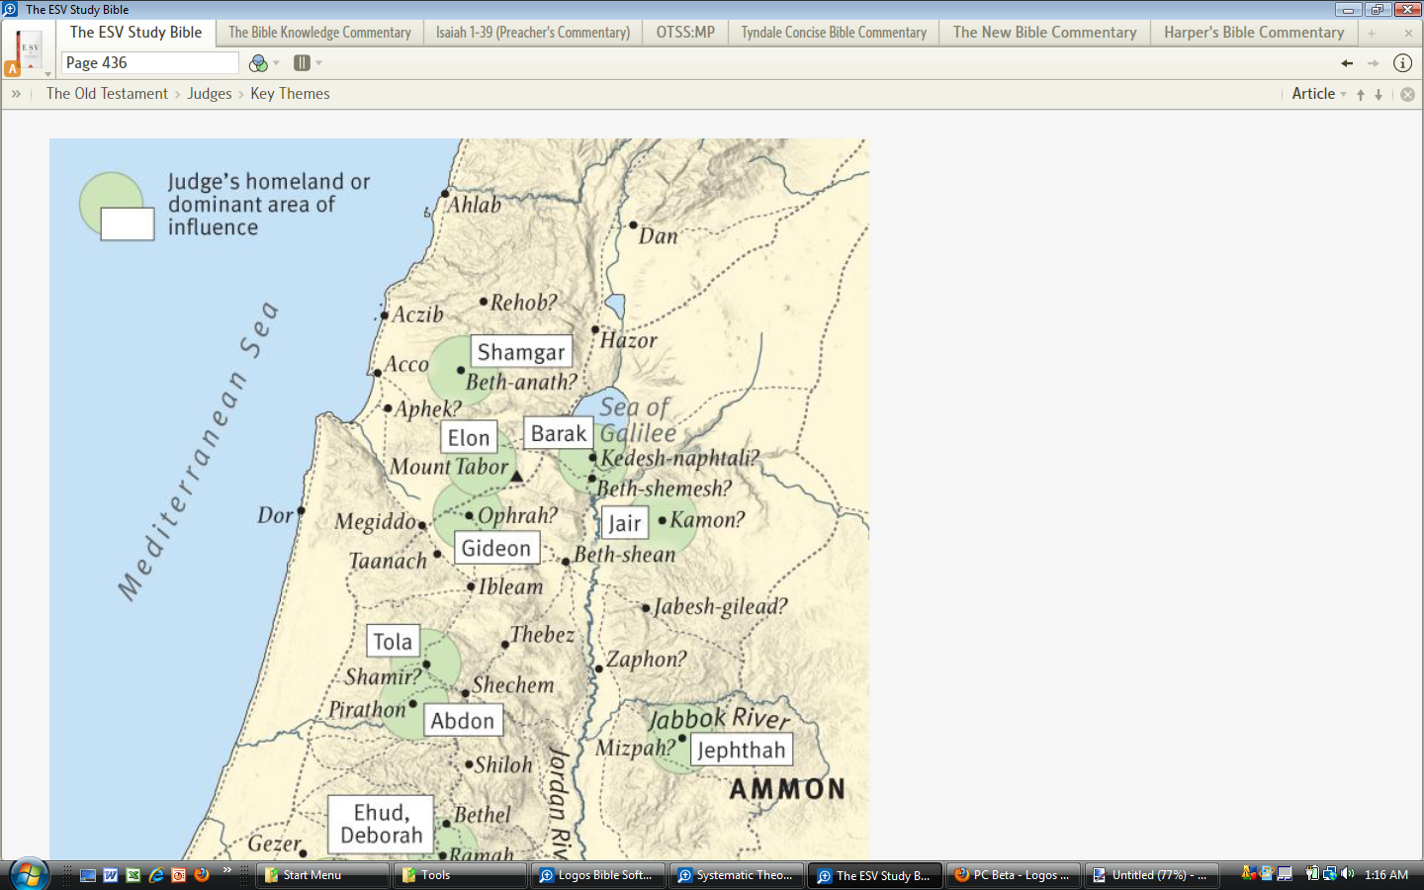Click the ESV Study Bible book cover icon
Screen dimensions: 1424x890
[x=29, y=50]
